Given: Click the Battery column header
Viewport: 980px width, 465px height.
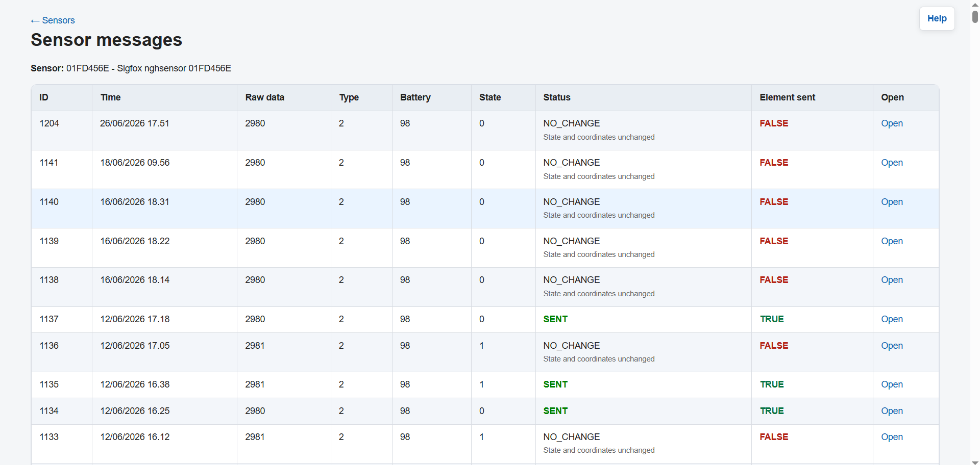Looking at the screenshot, I should [x=415, y=97].
